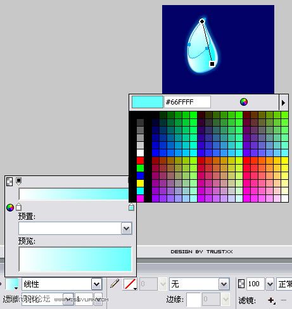Viewport: 292px width, 309px height.
Task: Remove filter using the minus icon
Action: point(284,300)
